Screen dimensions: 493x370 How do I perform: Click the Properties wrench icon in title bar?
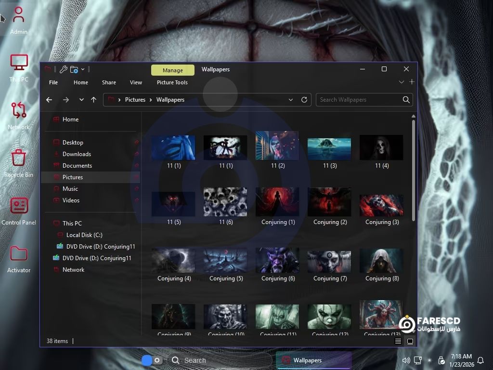click(63, 69)
